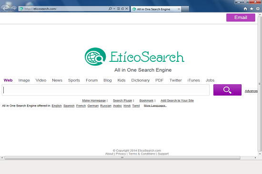Open the Advanced search link
This screenshot has height=174, width=262.
[x=252, y=91]
